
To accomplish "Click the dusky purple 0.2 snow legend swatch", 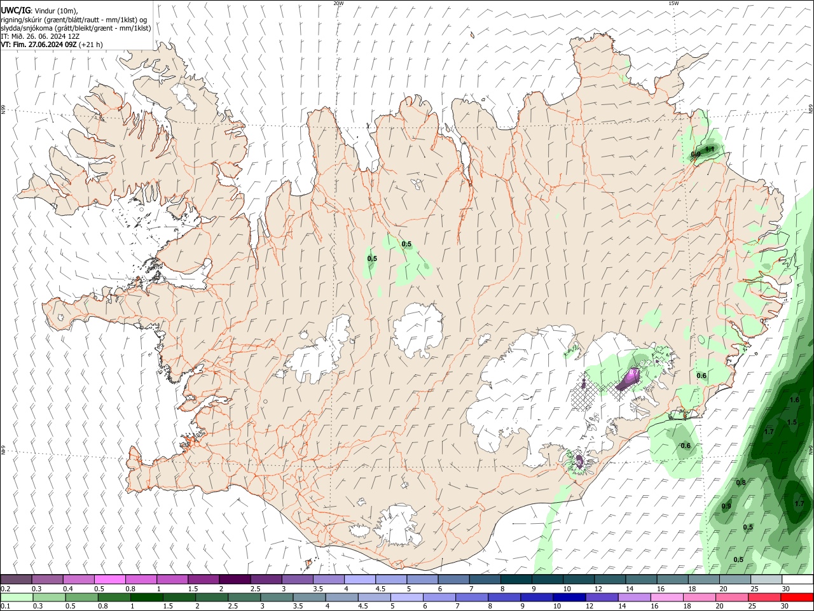I will tap(16, 580).
